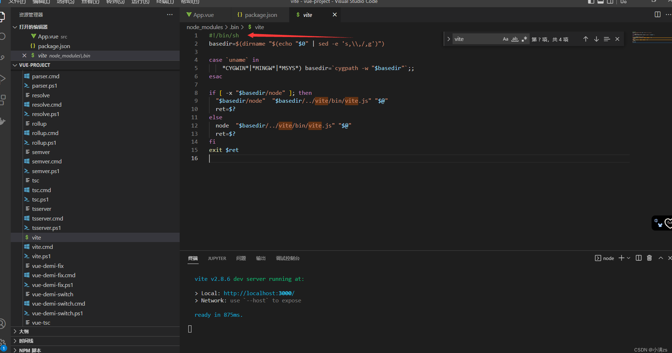Add a new terminal with plus icon
Screen dimensions: 672x353
[621, 258]
